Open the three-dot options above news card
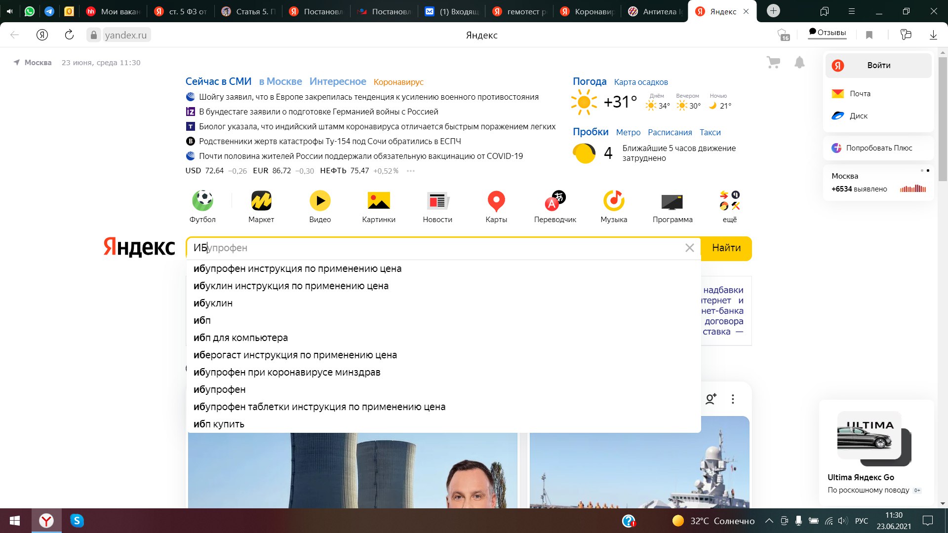This screenshot has width=948, height=533. 733,399
